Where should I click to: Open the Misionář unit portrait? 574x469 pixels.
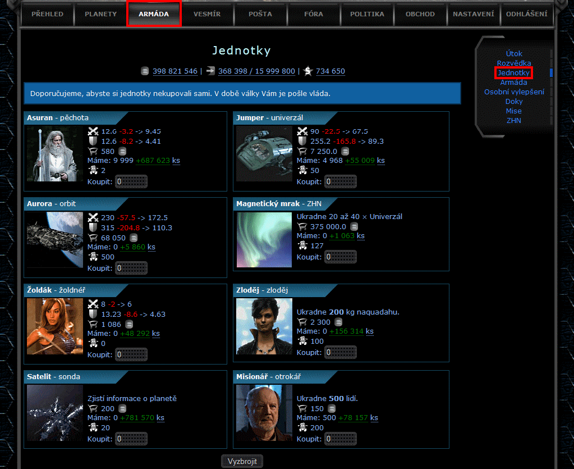(264, 412)
